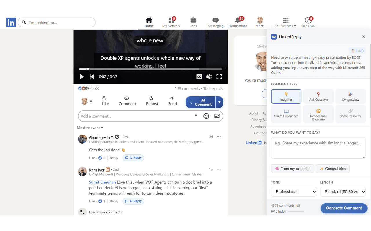The width and height of the screenshot is (371, 231).
Task: Click the My Network icon
Action: pyautogui.click(x=171, y=22)
